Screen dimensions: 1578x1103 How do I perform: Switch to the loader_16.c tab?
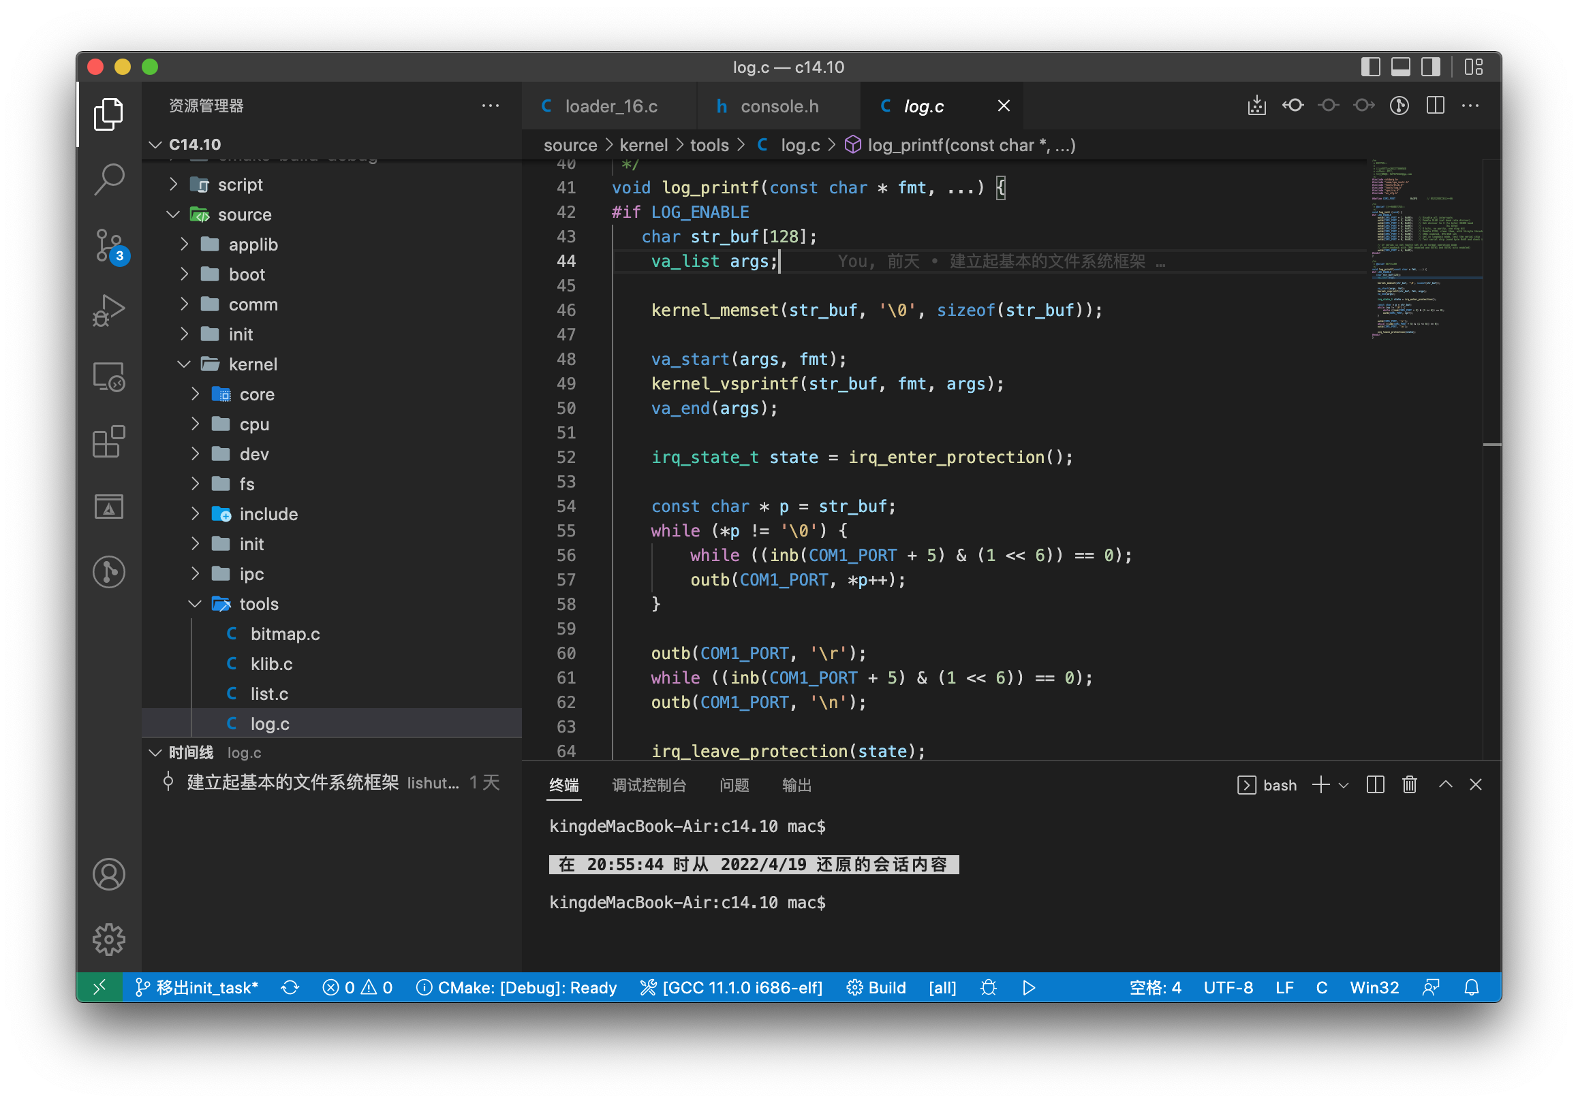click(610, 106)
